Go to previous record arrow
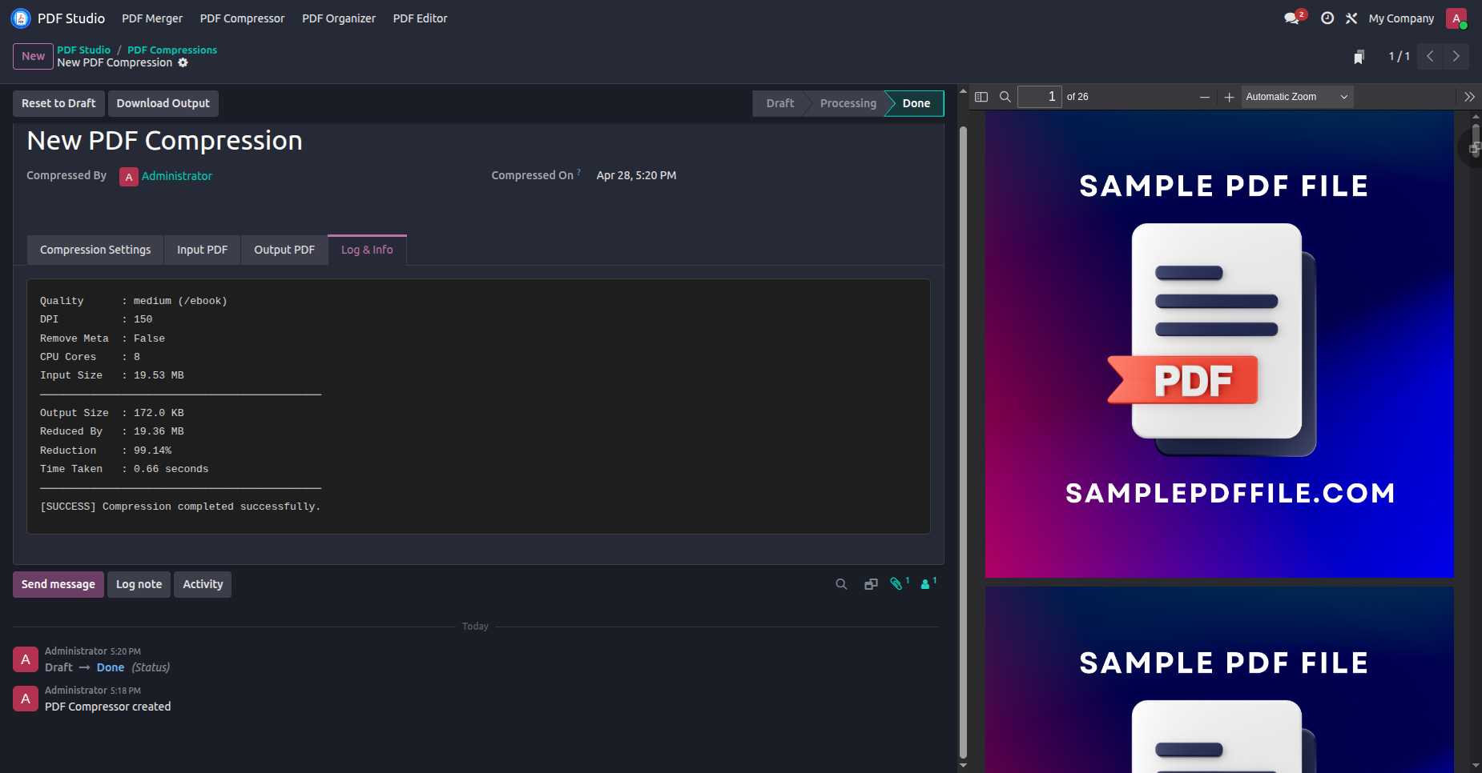Viewport: 1482px width, 773px height. point(1430,56)
